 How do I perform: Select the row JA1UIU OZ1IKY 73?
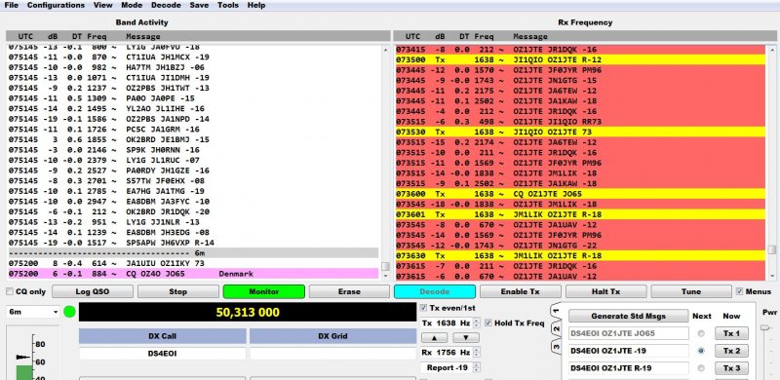click(x=193, y=263)
